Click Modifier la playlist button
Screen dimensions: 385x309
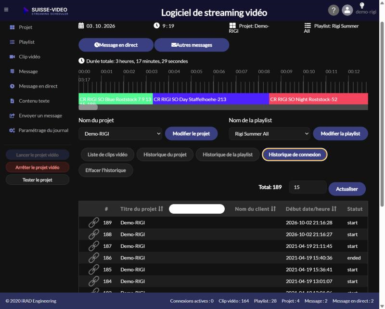point(340,134)
